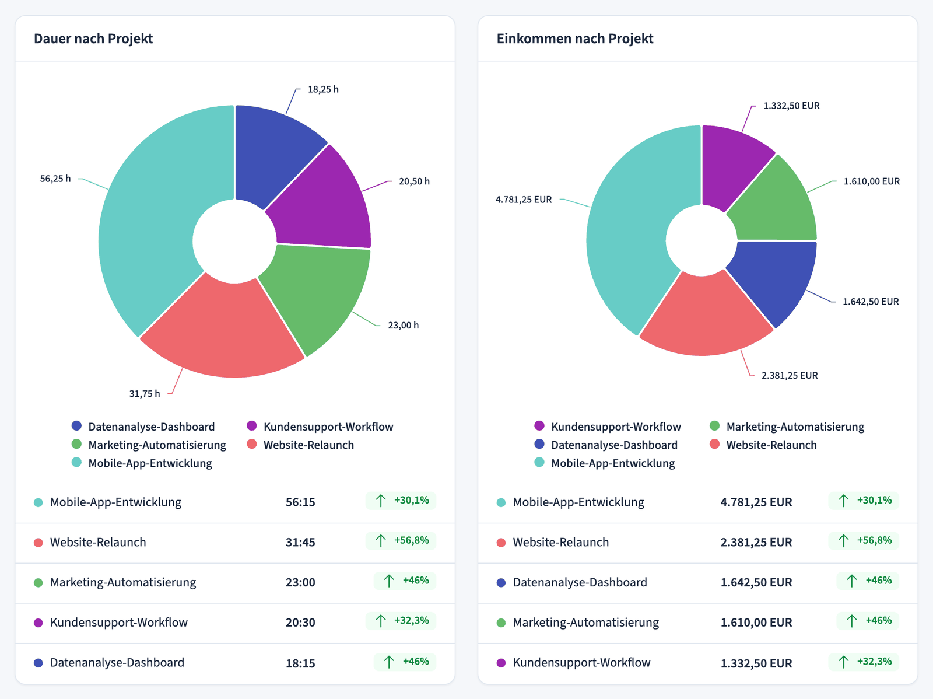Toggle Website-Relaunch in the Einkommen chart legend
The height and width of the screenshot is (699, 933).
763,445
